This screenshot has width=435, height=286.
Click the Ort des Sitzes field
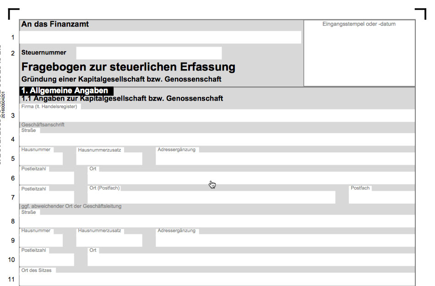217,279
